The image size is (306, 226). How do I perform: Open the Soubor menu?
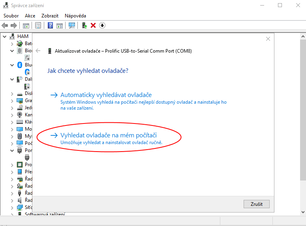11,16
